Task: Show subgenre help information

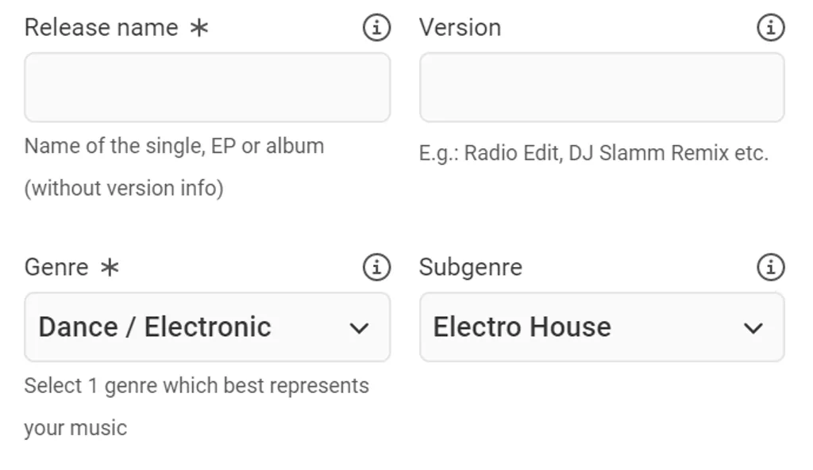Action: pos(769,267)
